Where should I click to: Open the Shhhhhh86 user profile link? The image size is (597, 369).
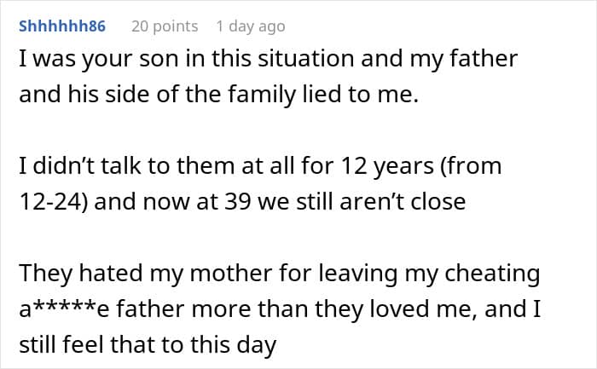click(61, 26)
